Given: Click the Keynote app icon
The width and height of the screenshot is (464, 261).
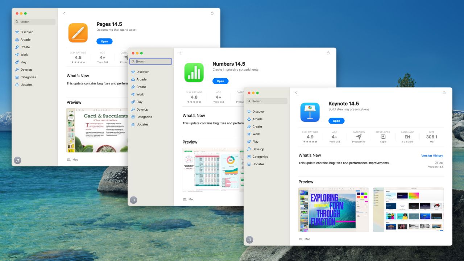Looking at the screenshot, I should click(x=310, y=112).
